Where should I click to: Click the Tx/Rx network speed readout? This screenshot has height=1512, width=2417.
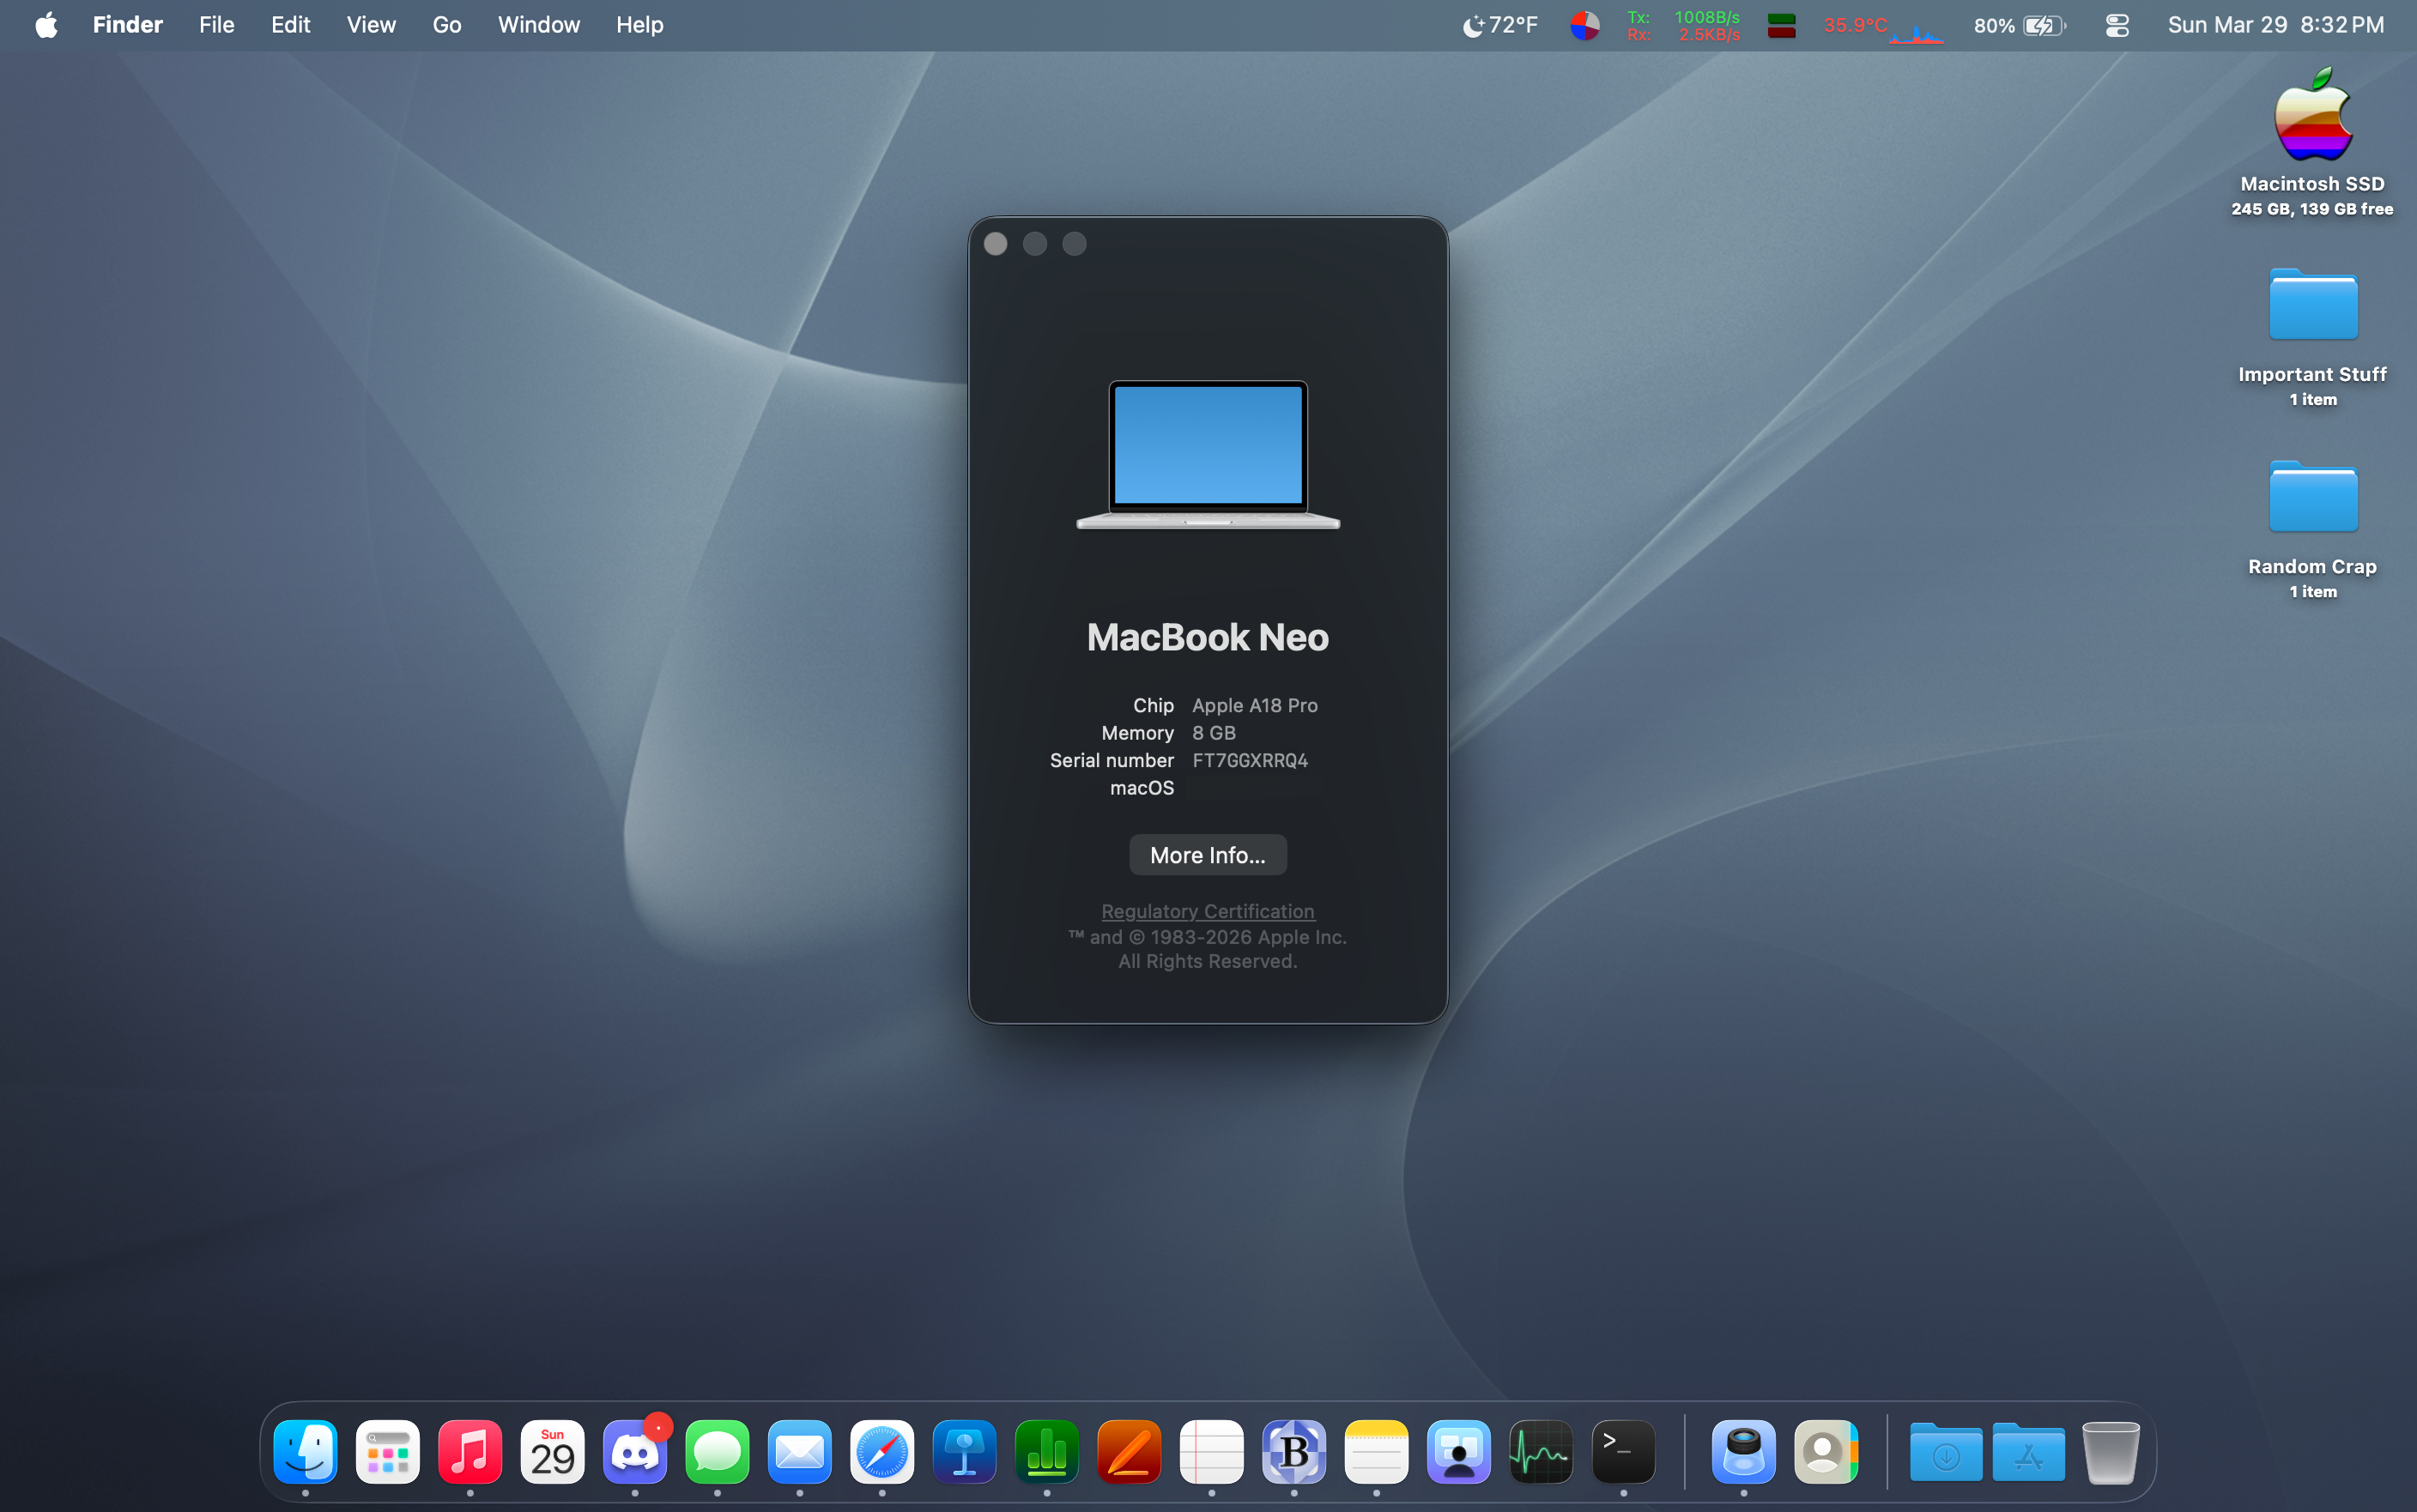pyautogui.click(x=1684, y=25)
